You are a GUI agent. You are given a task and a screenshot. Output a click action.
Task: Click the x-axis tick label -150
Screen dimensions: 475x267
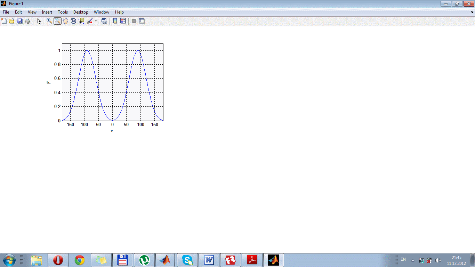[x=70, y=124]
